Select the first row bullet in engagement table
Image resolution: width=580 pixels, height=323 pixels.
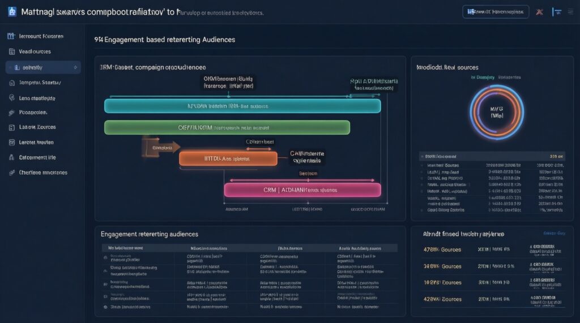click(105, 257)
